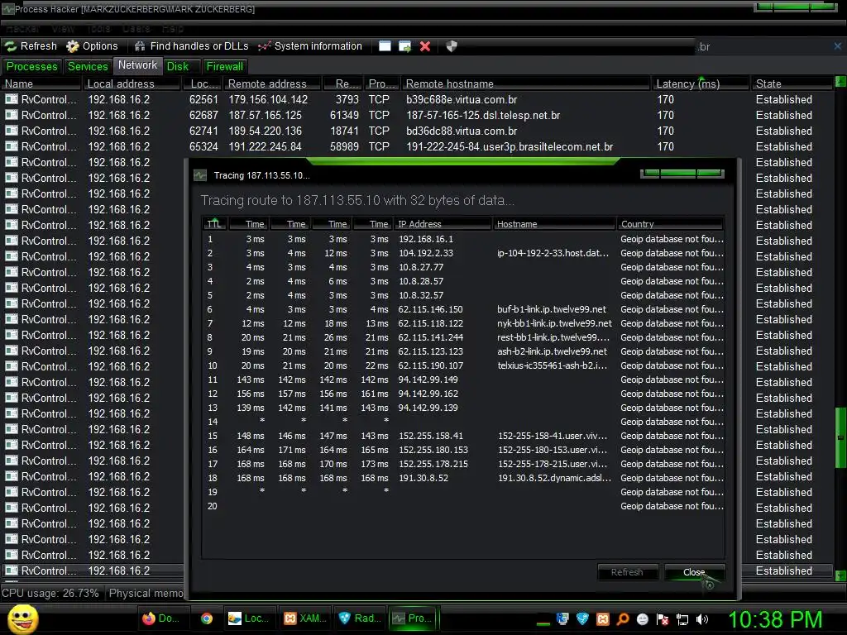This screenshot has width=847, height=635.
Task: Click the window with green arrow icon
Action: click(x=404, y=46)
